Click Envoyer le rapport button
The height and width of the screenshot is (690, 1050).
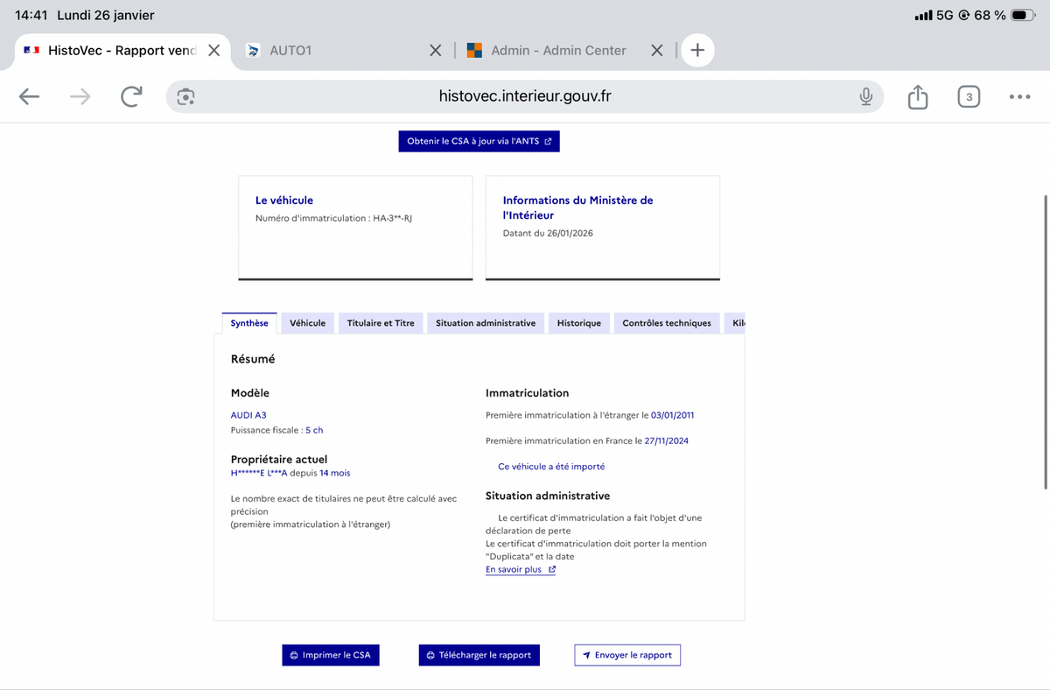(627, 655)
